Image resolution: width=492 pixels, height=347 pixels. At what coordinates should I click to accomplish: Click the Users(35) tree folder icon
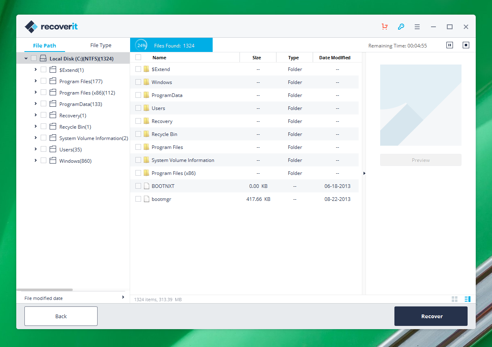pos(52,149)
